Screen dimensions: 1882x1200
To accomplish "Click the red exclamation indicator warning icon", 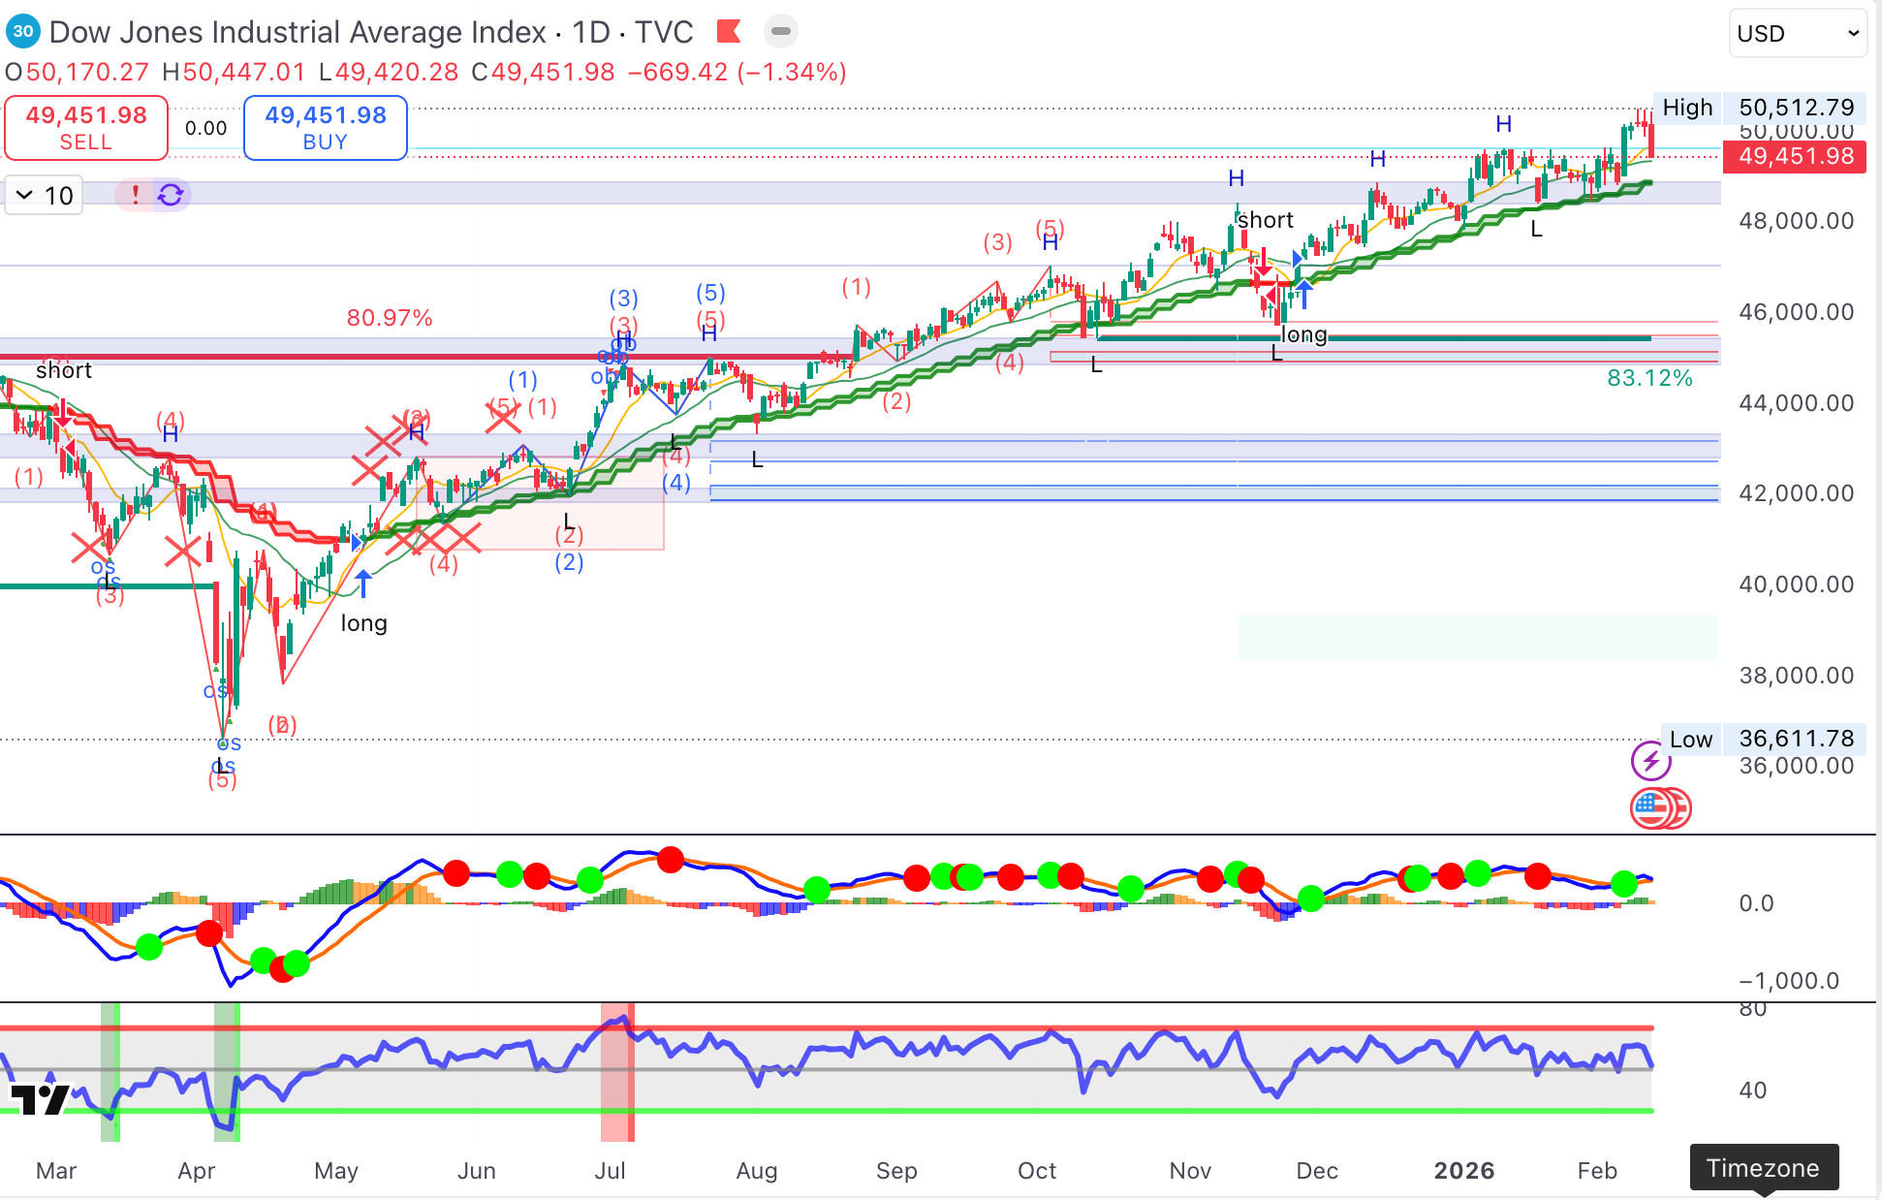I will point(136,195).
